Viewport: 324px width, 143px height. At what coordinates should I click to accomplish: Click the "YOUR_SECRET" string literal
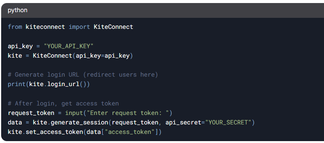coord(228,123)
